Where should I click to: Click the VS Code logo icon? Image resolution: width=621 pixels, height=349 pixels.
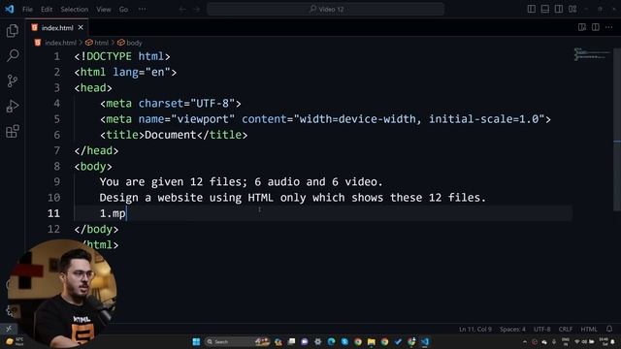coord(9,9)
